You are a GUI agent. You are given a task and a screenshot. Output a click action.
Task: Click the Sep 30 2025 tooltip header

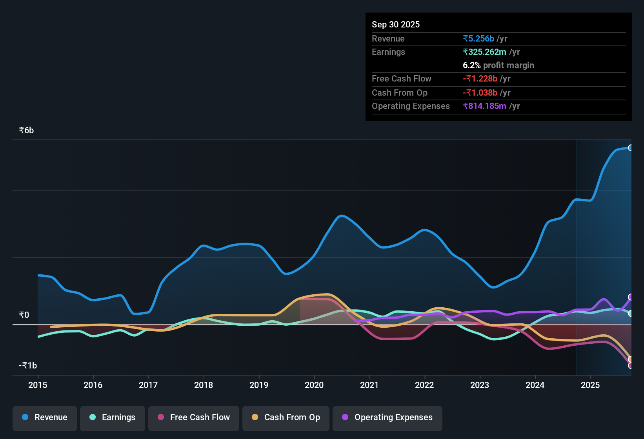coord(396,24)
